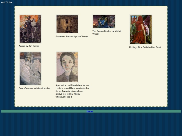Click caption 'Swan-Princess by Mikhail Vrubel'
This screenshot has width=182, height=136.
pos(34,88)
